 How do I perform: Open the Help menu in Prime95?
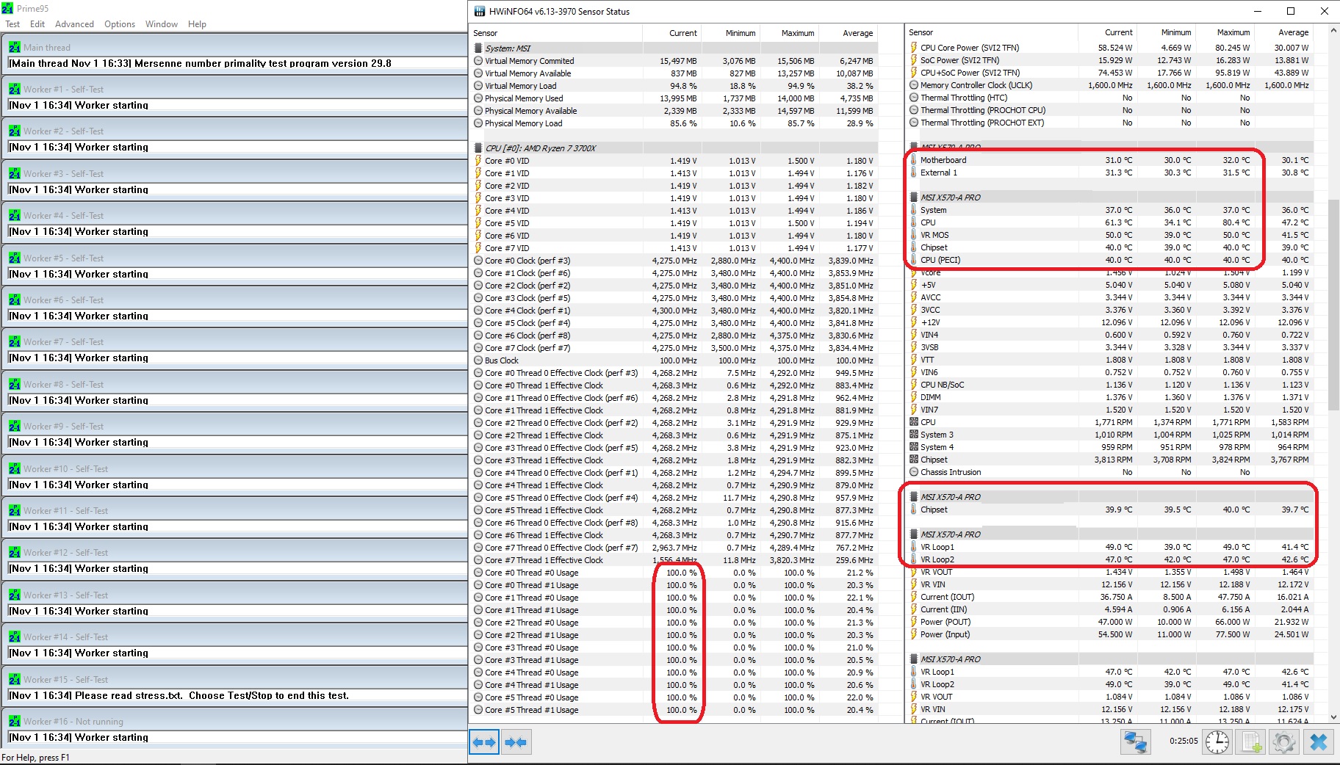tap(197, 24)
